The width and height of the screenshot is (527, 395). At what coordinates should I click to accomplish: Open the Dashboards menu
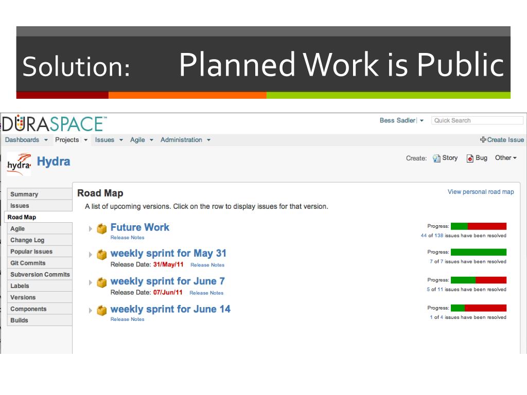tap(22, 140)
